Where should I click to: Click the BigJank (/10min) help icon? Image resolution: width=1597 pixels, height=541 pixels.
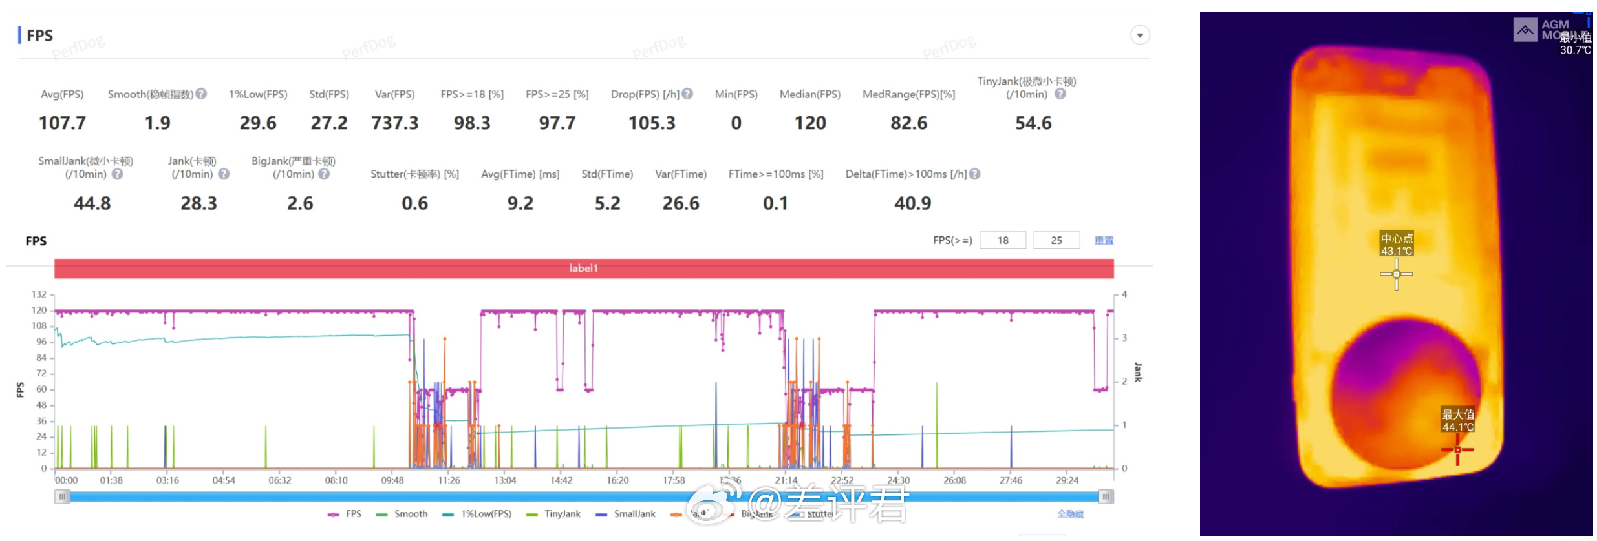tap(324, 174)
